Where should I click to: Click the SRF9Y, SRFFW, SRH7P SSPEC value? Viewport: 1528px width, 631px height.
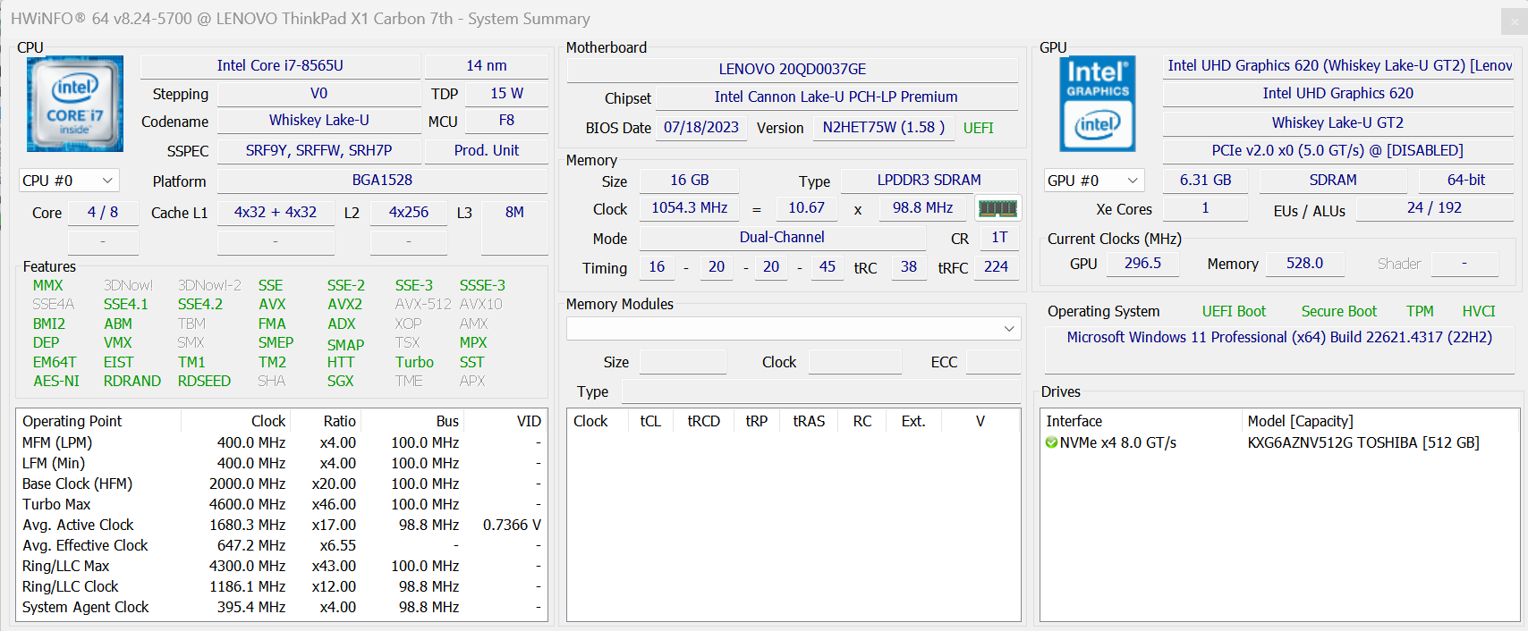tap(318, 150)
